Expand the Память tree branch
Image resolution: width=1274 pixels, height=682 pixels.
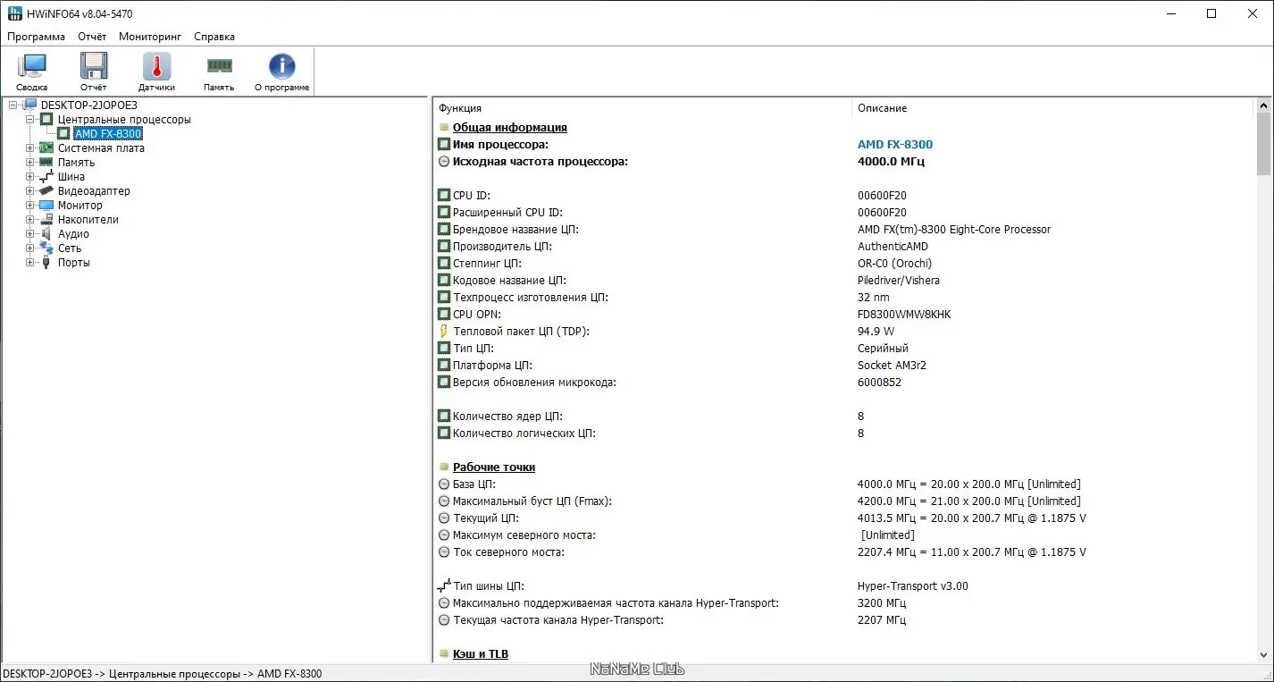click(x=30, y=163)
